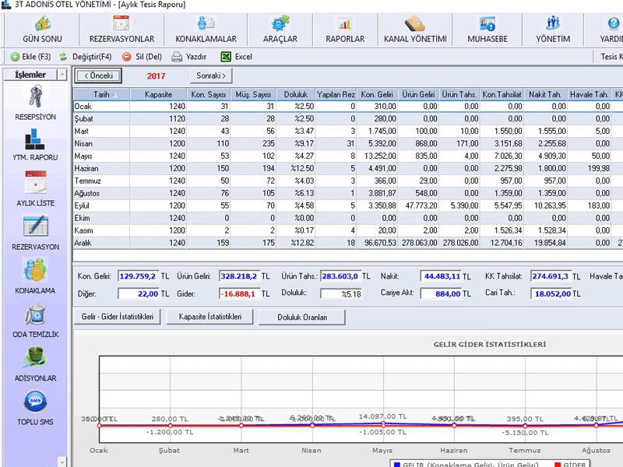Screen dimensions: 623x467
Task: Click the red GİDER legend swatch
Action: [x=558, y=464]
